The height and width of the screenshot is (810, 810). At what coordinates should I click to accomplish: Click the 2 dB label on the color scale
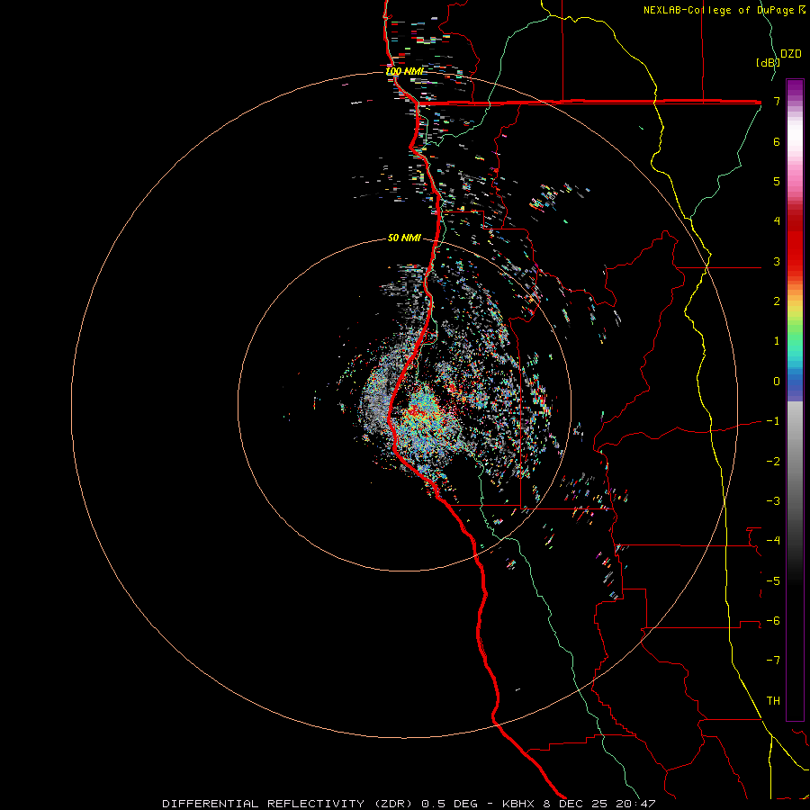pyautogui.click(x=777, y=301)
